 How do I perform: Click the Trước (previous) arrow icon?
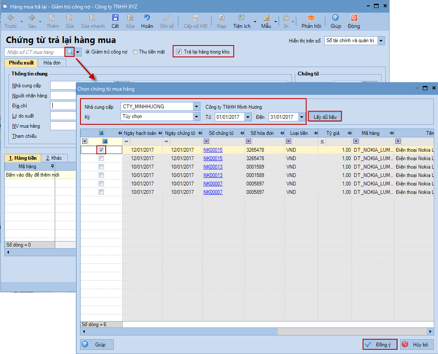(11, 18)
